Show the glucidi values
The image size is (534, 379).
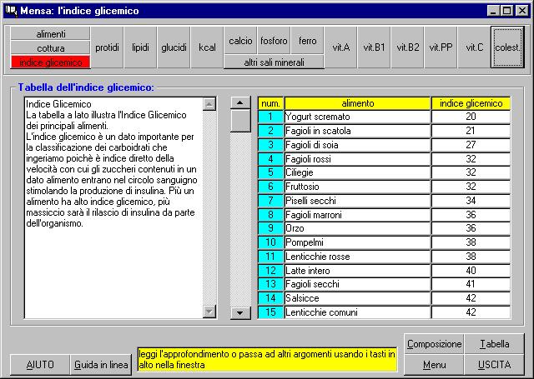click(x=174, y=47)
